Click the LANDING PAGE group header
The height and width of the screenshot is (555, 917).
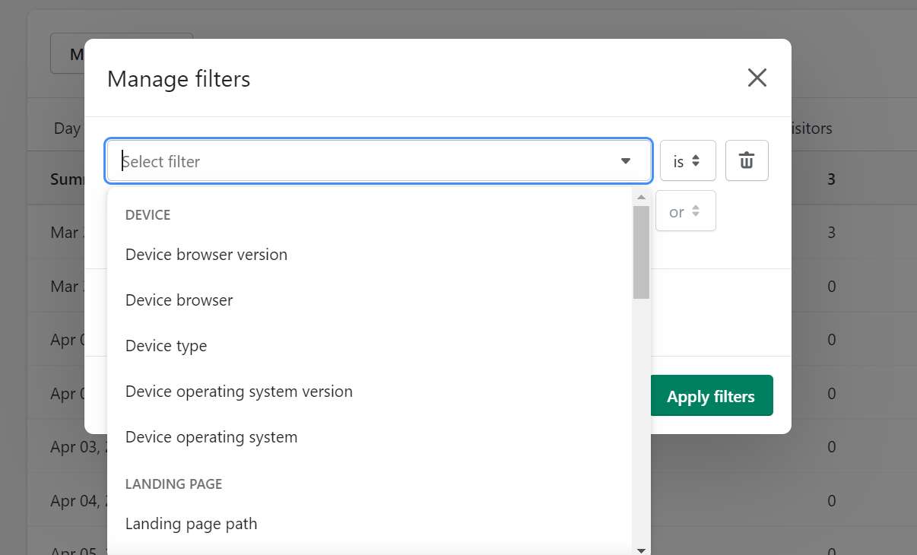173,484
